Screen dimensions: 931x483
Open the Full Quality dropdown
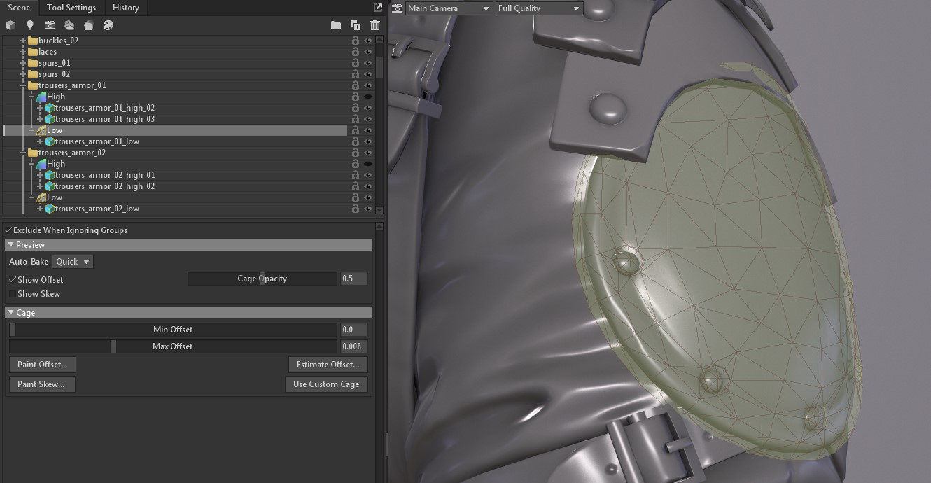click(x=538, y=8)
